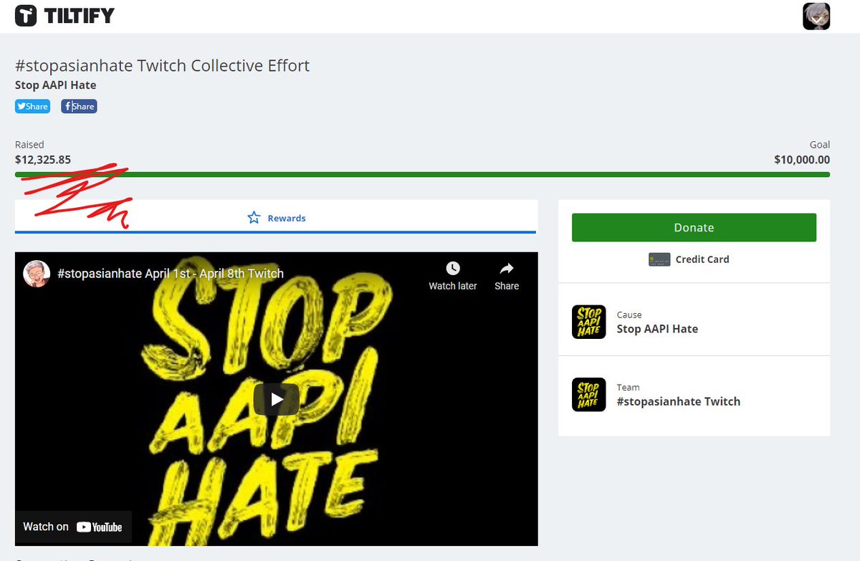Viewport: 860px width, 561px height.
Task: Click the video Share arrow icon
Action: point(507,269)
